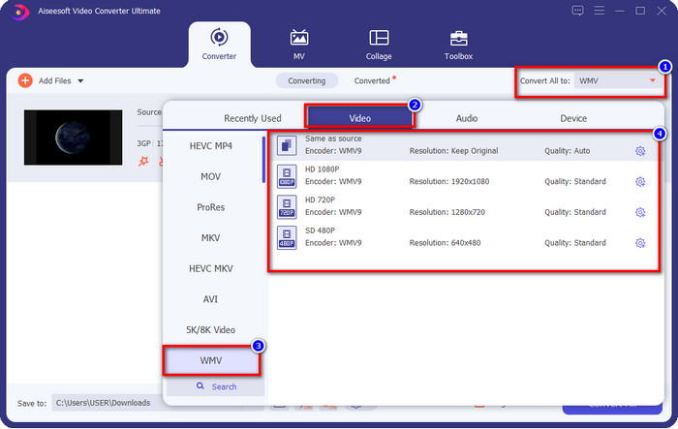The width and height of the screenshot is (678, 429).
Task: Expand the Add Files dropdown arrow
Action: (80, 81)
